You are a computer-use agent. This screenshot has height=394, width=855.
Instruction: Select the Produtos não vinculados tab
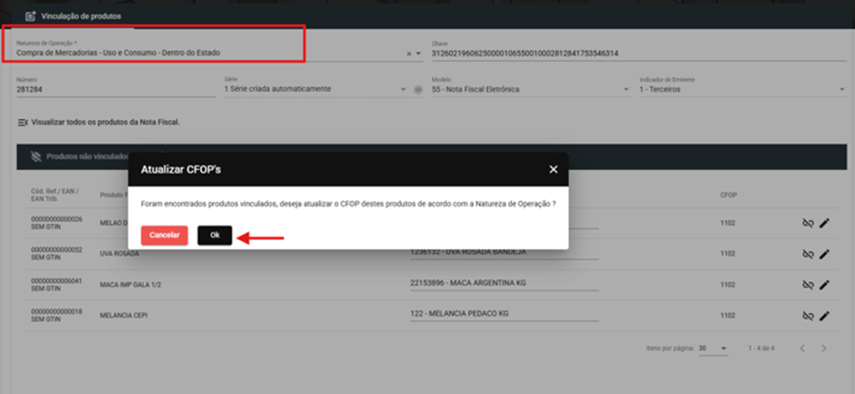pyautogui.click(x=87, y=157)
